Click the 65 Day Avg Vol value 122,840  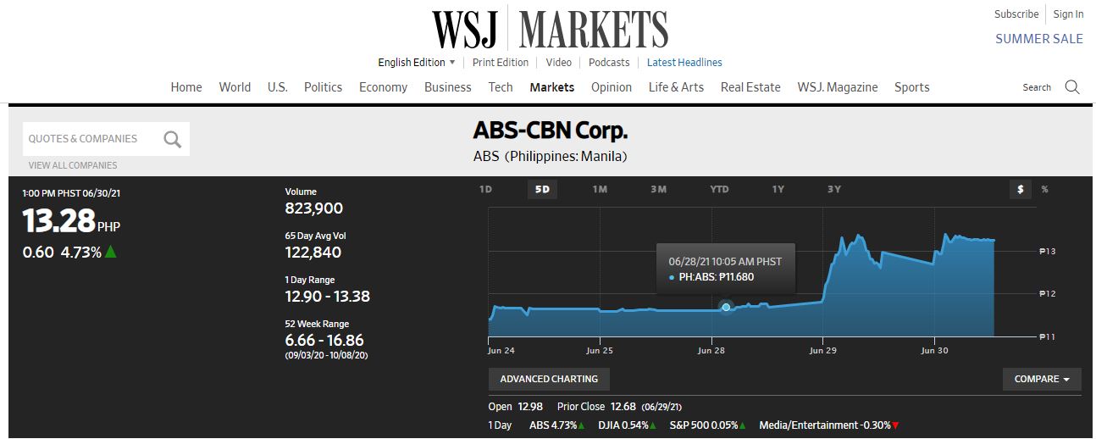313,253
